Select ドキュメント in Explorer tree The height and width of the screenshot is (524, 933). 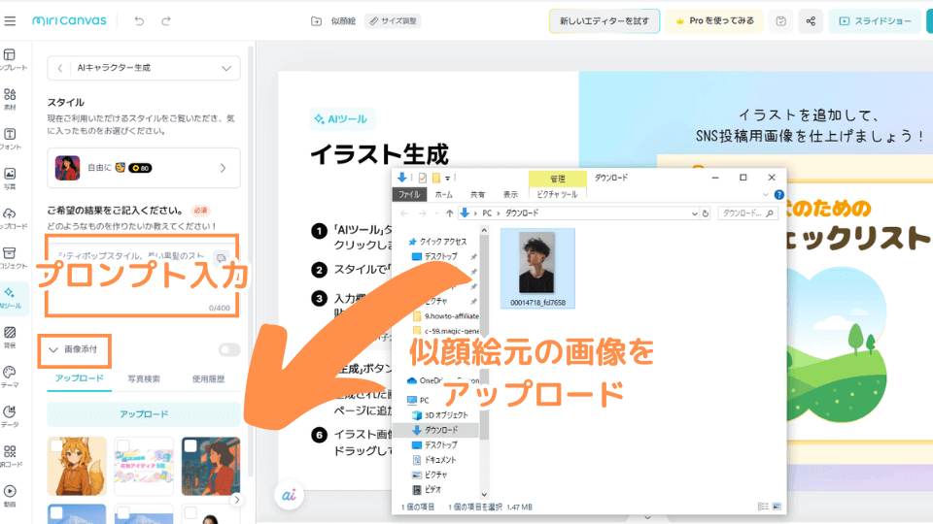point(439,460)
